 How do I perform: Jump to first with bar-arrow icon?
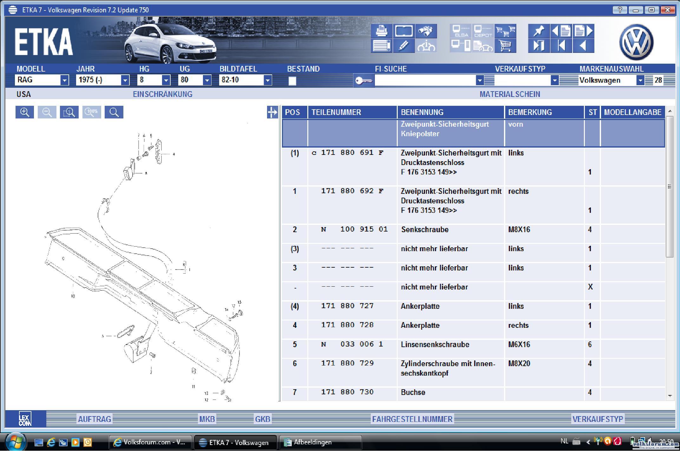pos(561,46)
